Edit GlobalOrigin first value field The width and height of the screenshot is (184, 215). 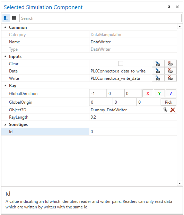[x=101, y=102]
